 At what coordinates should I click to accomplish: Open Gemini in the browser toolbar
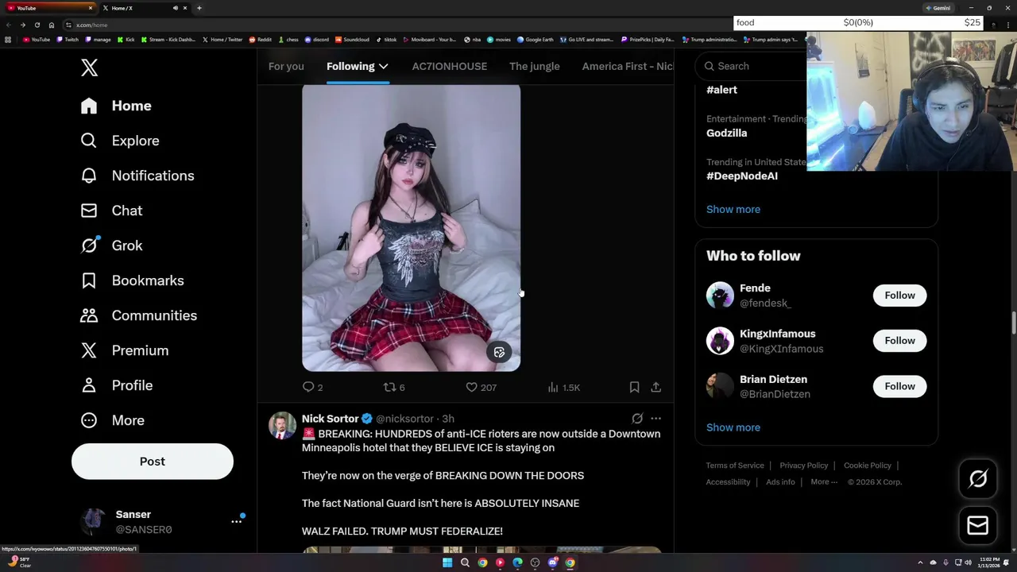[938, 8]
